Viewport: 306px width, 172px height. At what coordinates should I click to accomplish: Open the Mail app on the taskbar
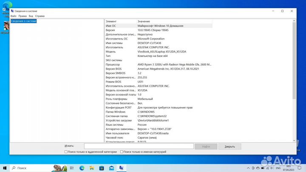click(111, 168)
